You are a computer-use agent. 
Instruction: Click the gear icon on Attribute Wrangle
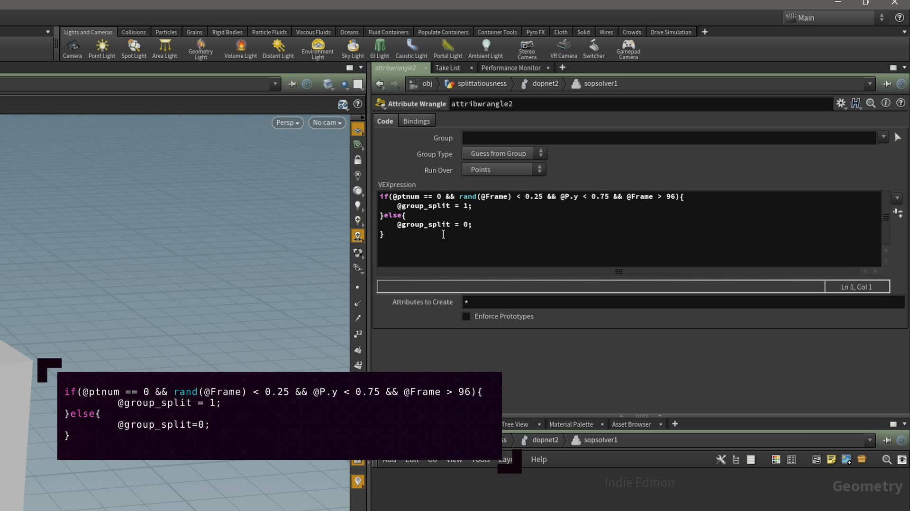[842, 103]
